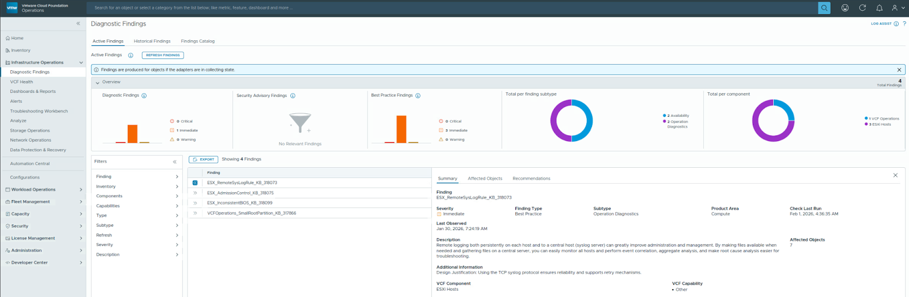Open the feedback smiley icon
The height and width of the screenshot is (297, 909).
pos(845,8)
